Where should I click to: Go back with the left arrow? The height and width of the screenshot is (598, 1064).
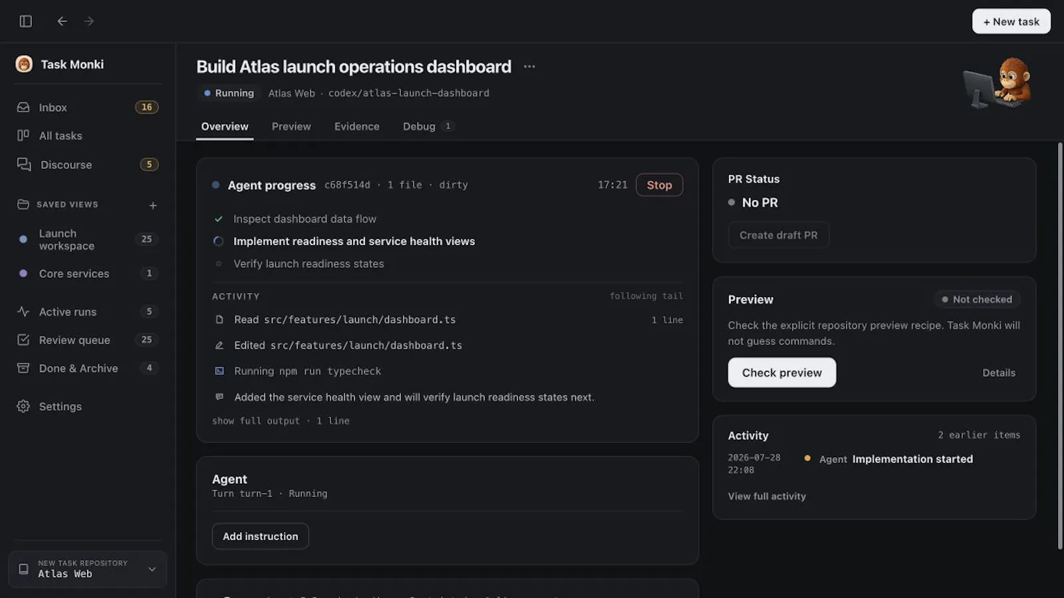pyautogui.click(x=62, y=21)
